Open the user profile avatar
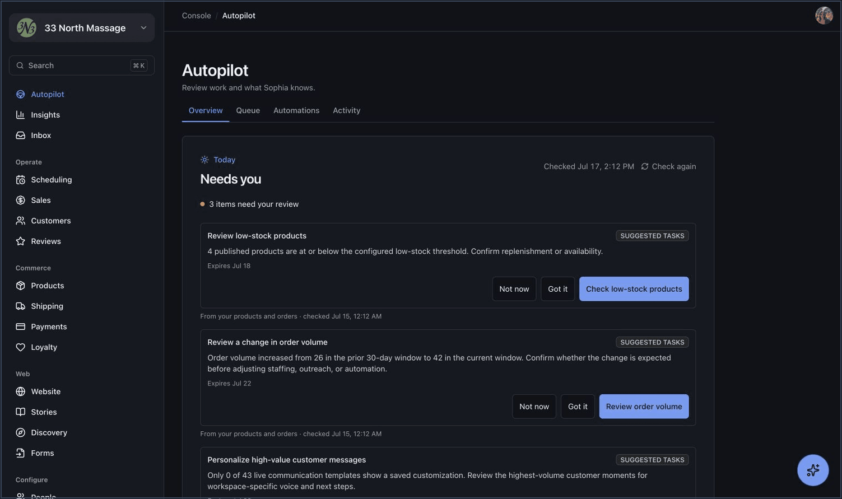Image resolution: width=842 pixels, height=499 pixels. (x=824, y=15)
